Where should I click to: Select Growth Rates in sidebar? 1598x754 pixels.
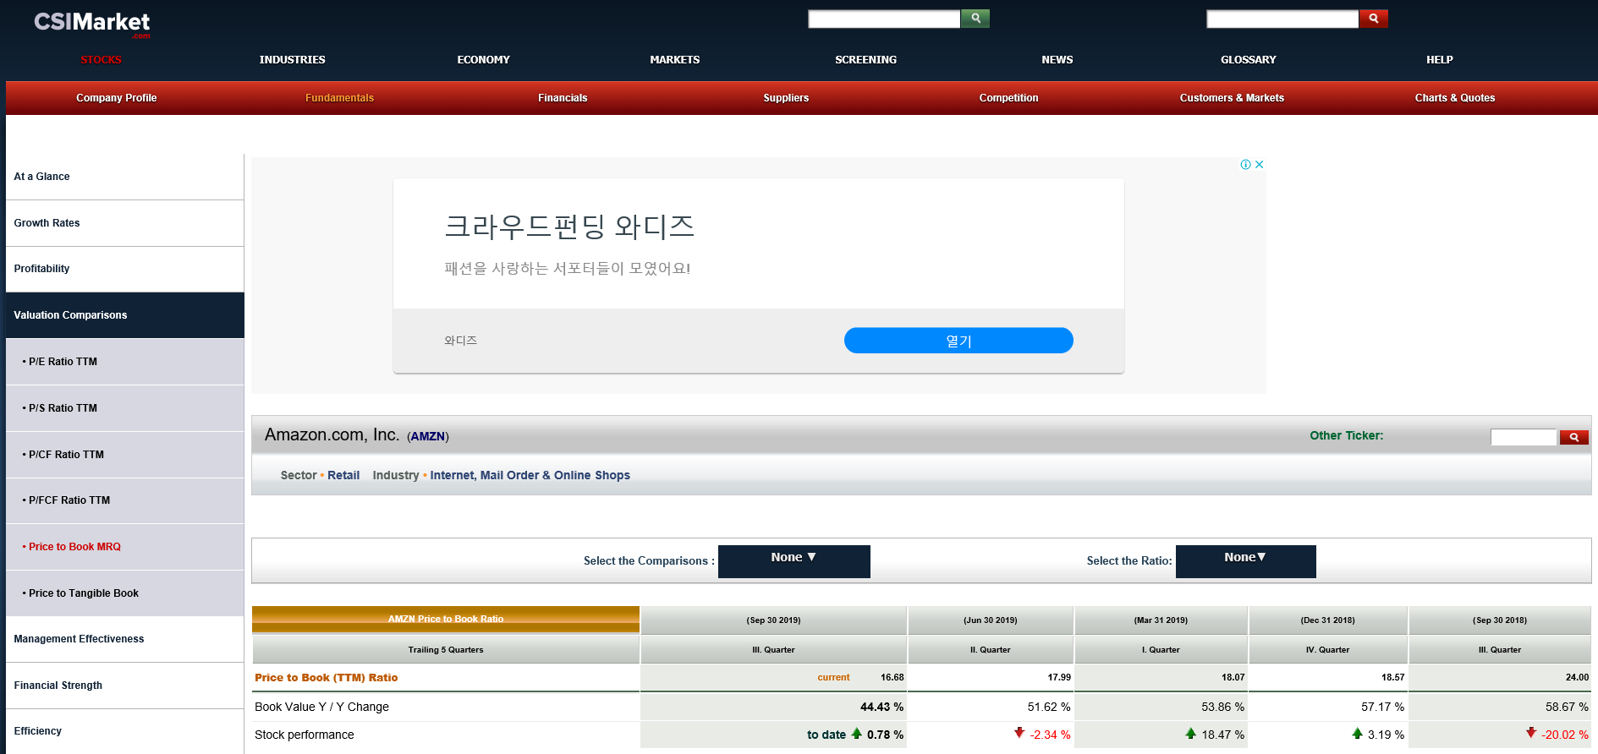pos(124,223)
